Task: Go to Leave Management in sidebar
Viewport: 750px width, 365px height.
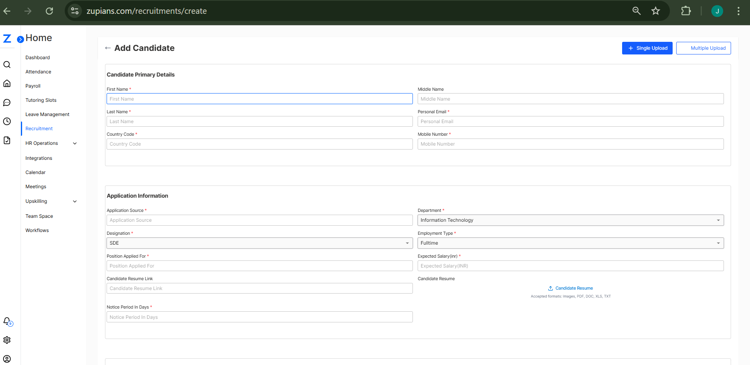Action: (x=47, y=114)
